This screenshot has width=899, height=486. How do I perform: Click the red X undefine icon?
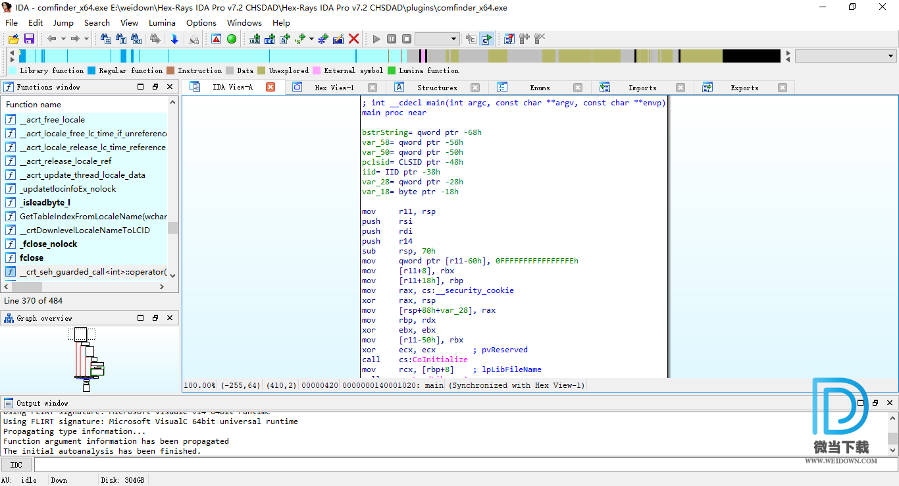[354, 39]
